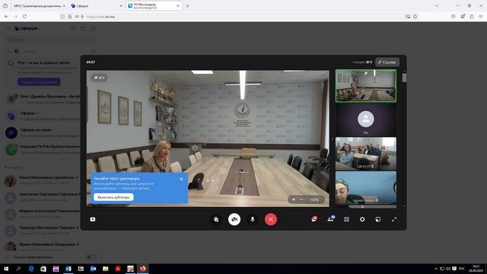Open call settings gear

pyautogui.click(x=362, y=219)
